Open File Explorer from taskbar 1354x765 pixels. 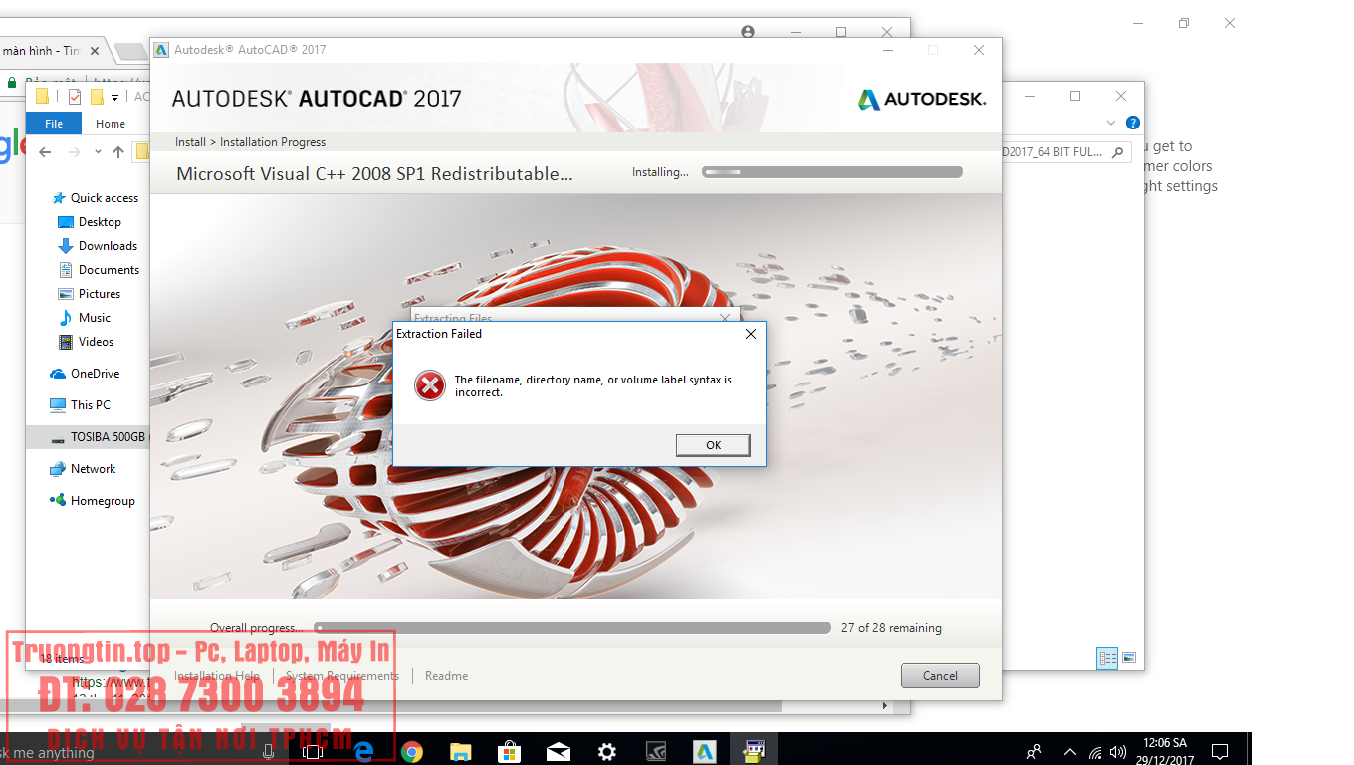tap(460, 751)
